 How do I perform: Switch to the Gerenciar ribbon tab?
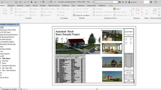81,5
